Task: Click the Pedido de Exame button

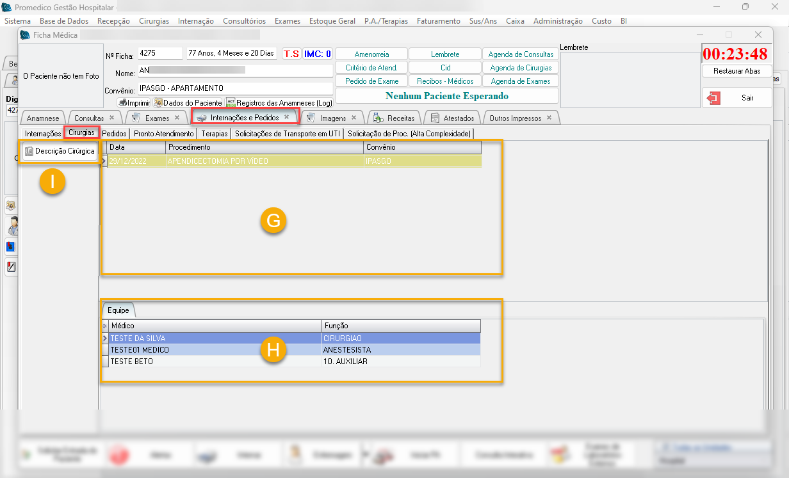Action: (371, 81)
